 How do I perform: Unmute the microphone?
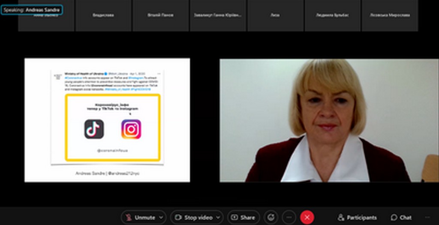point(140,217)
